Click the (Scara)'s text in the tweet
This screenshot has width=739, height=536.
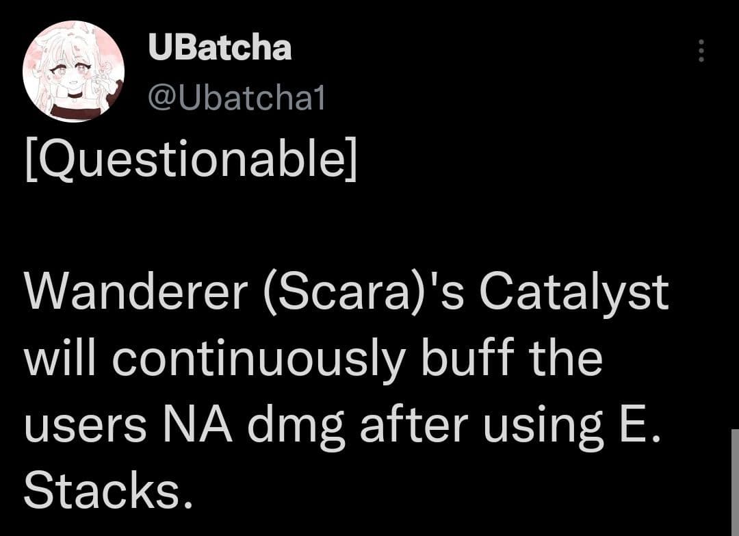click(x=365, y=294)
